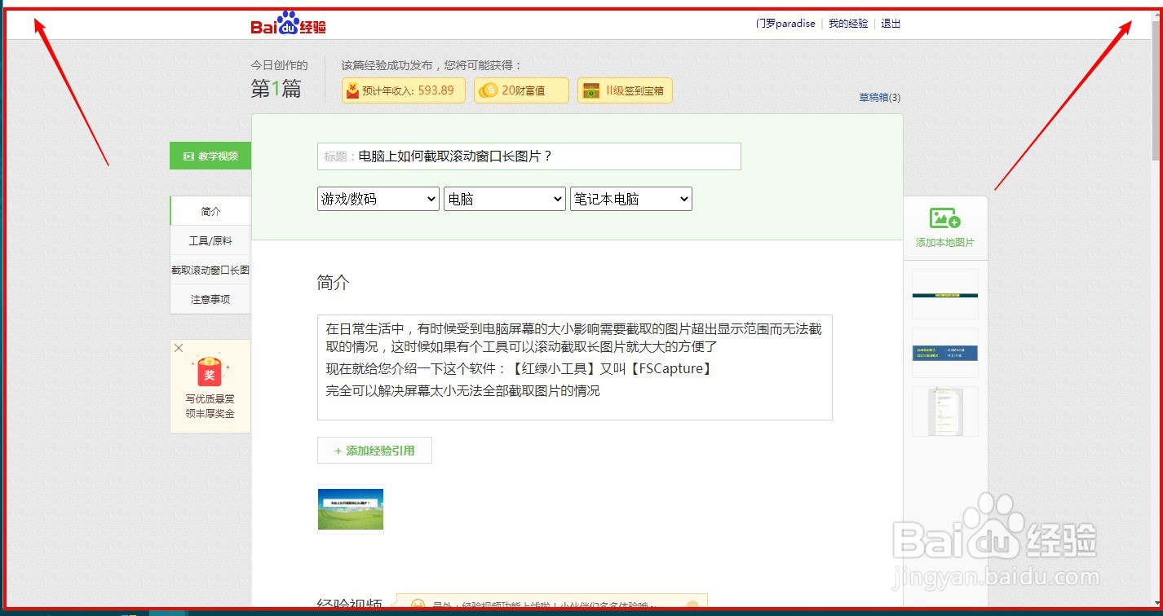Select the 工具/原料 section tab
1163x616 pixels.
(210, 240)
